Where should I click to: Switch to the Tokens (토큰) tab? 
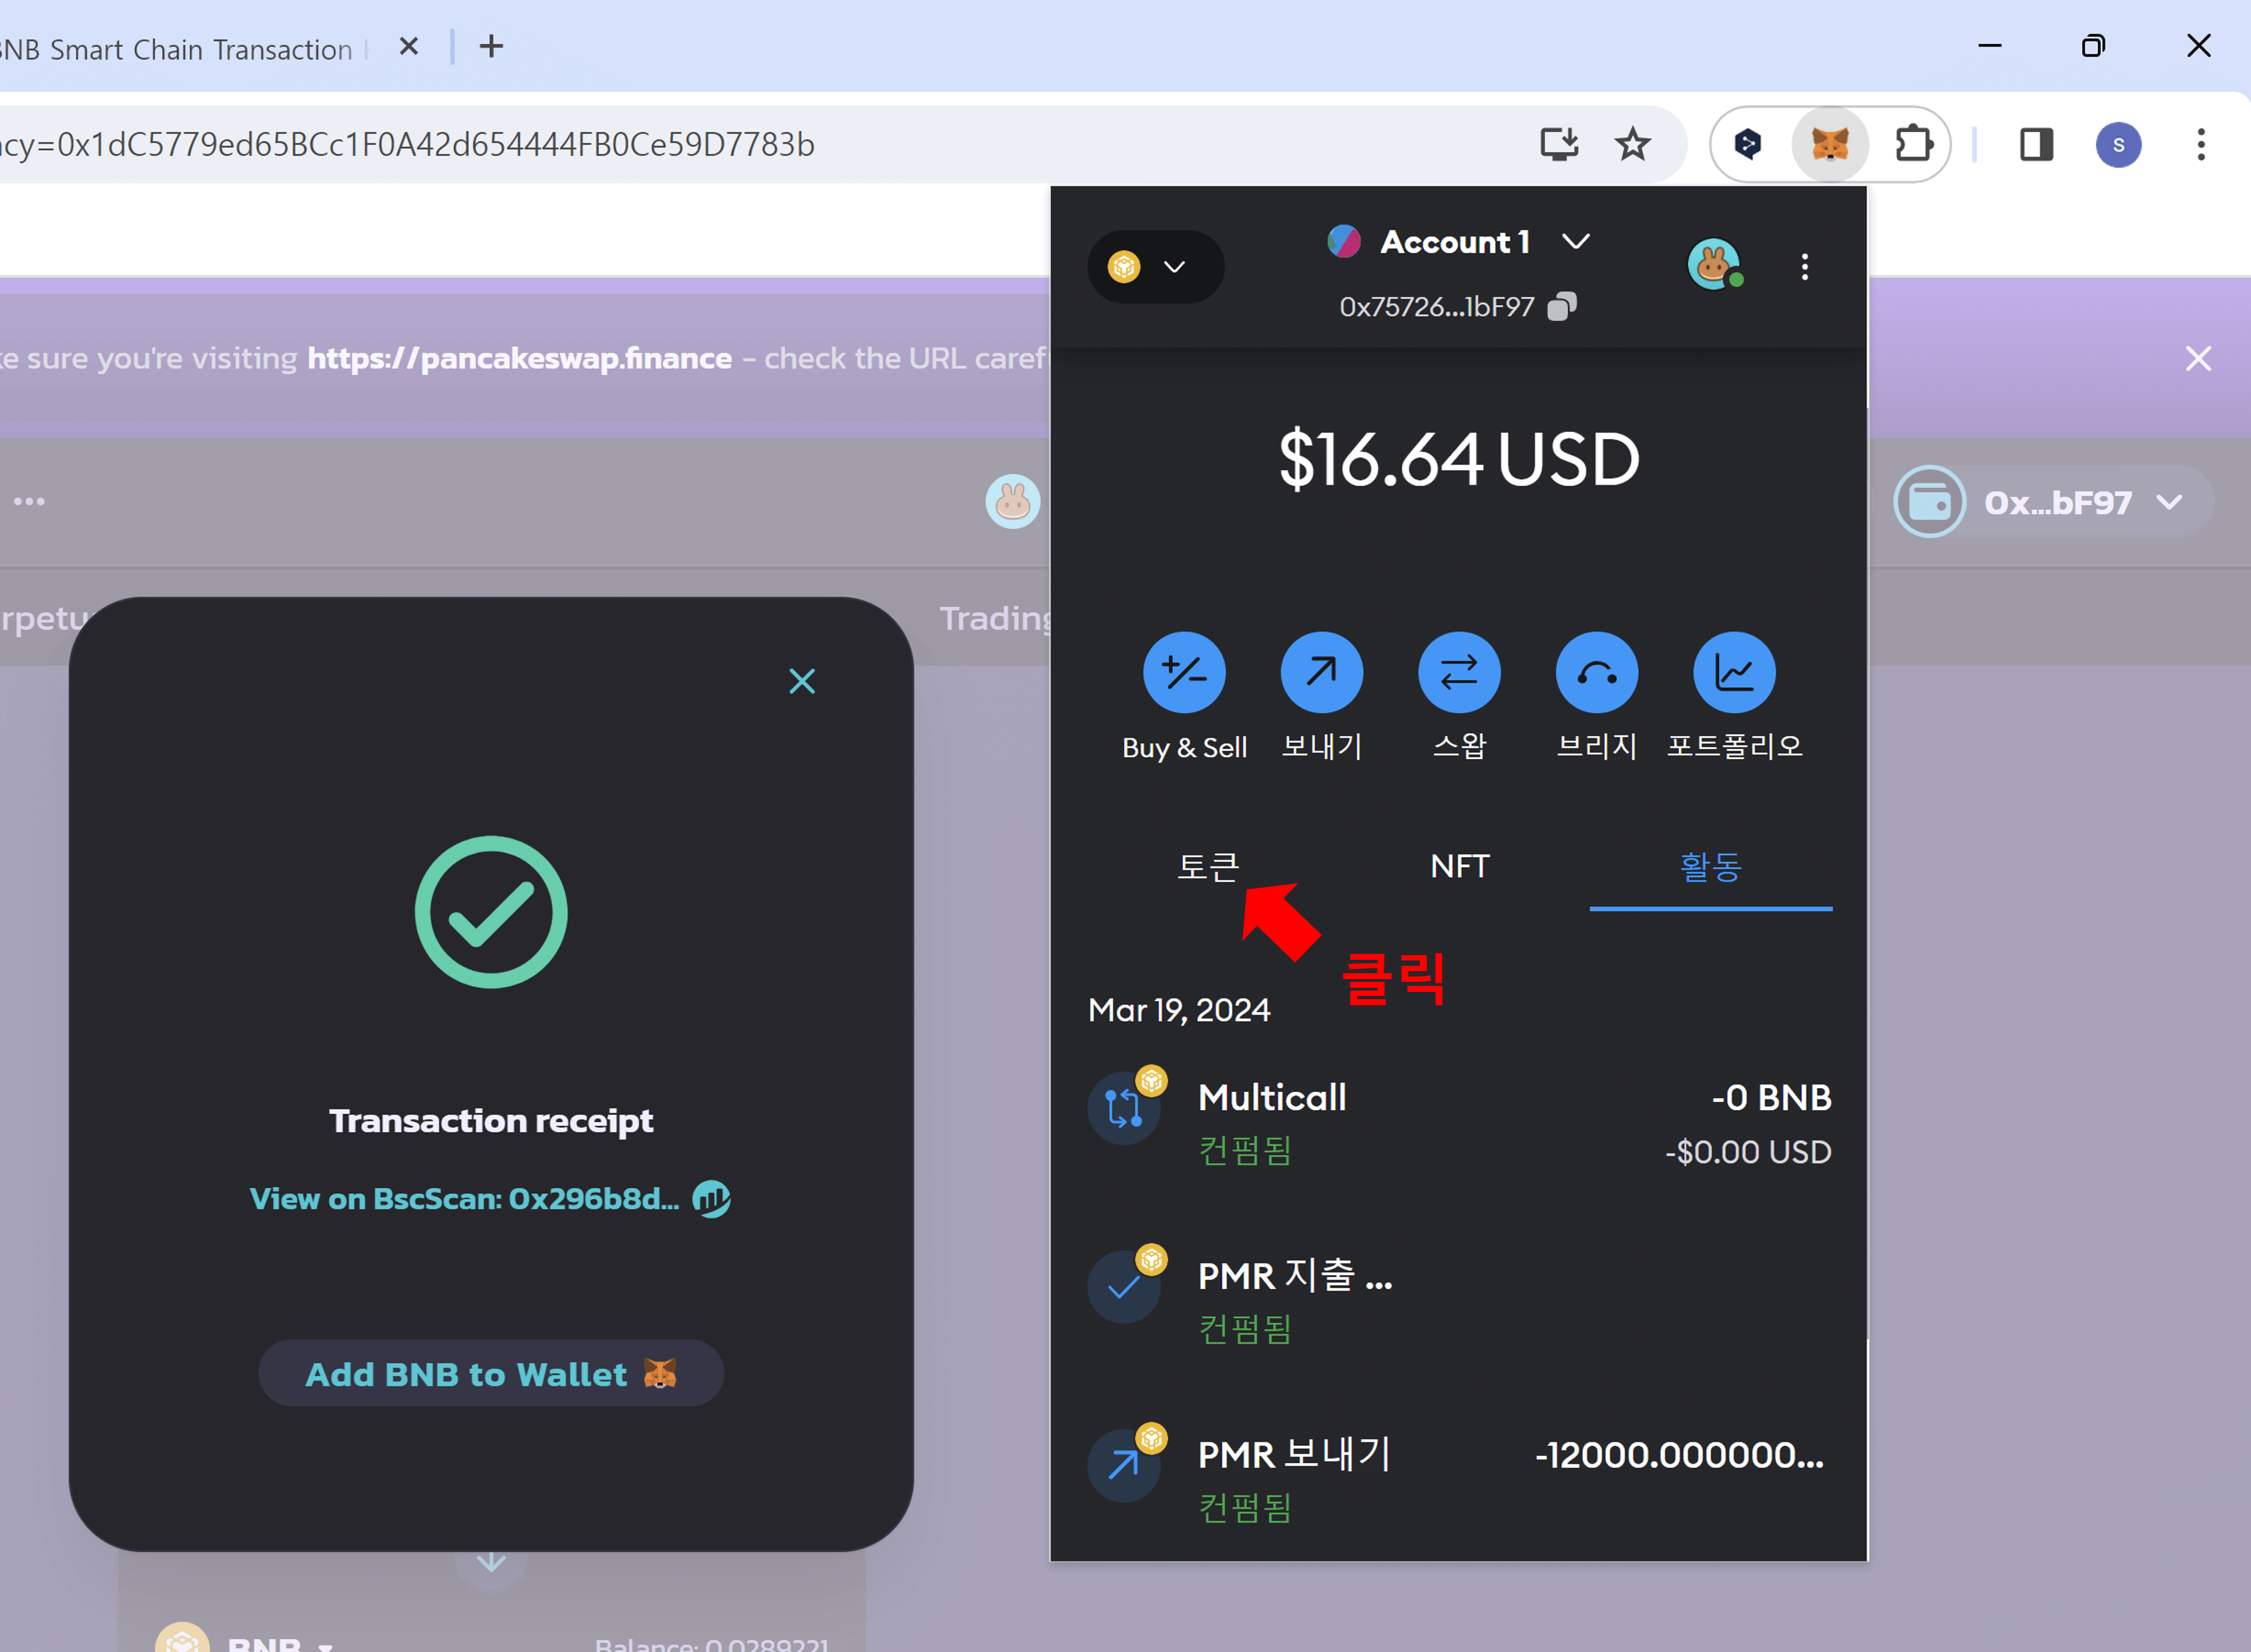coord(1208,866)
